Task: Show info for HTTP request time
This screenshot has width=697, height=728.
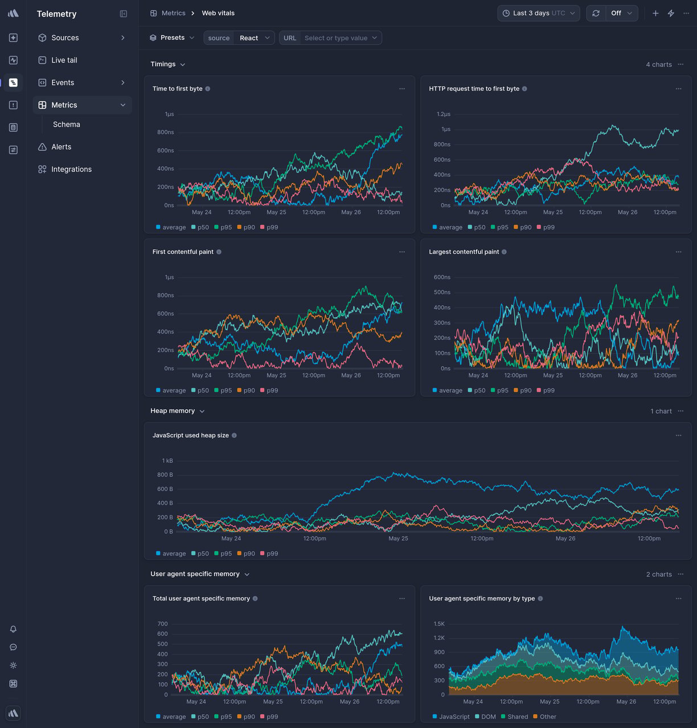Action: coord(524,89)
